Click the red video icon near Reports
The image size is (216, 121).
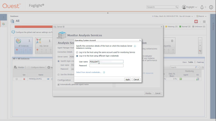tap(196, 22)
